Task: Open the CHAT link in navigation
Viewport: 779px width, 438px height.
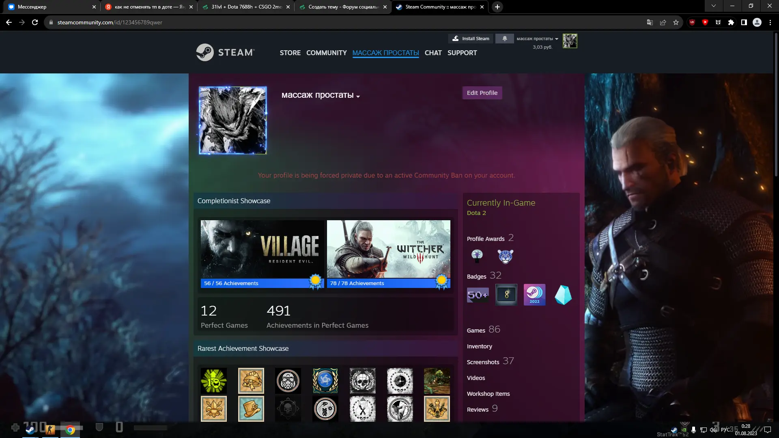Action: pos(433,53)
